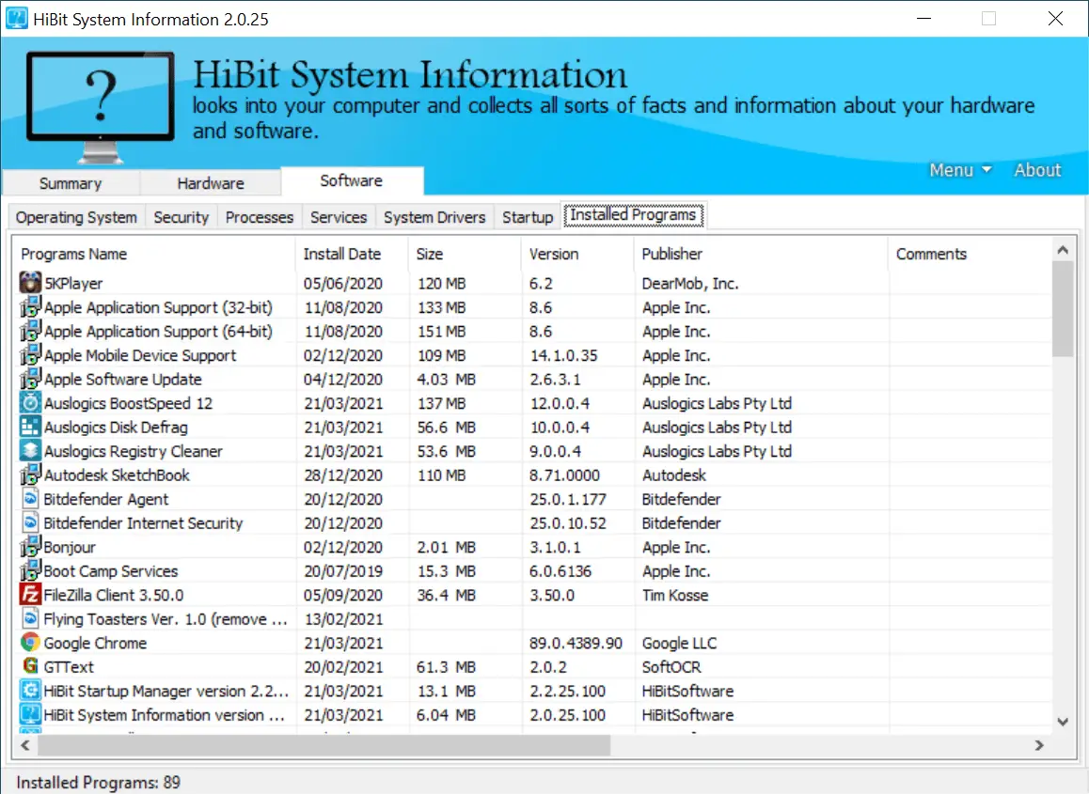Open the Operating System sub-tab
The height and width of the screenshot is (794, 1089).
point(76,217)
